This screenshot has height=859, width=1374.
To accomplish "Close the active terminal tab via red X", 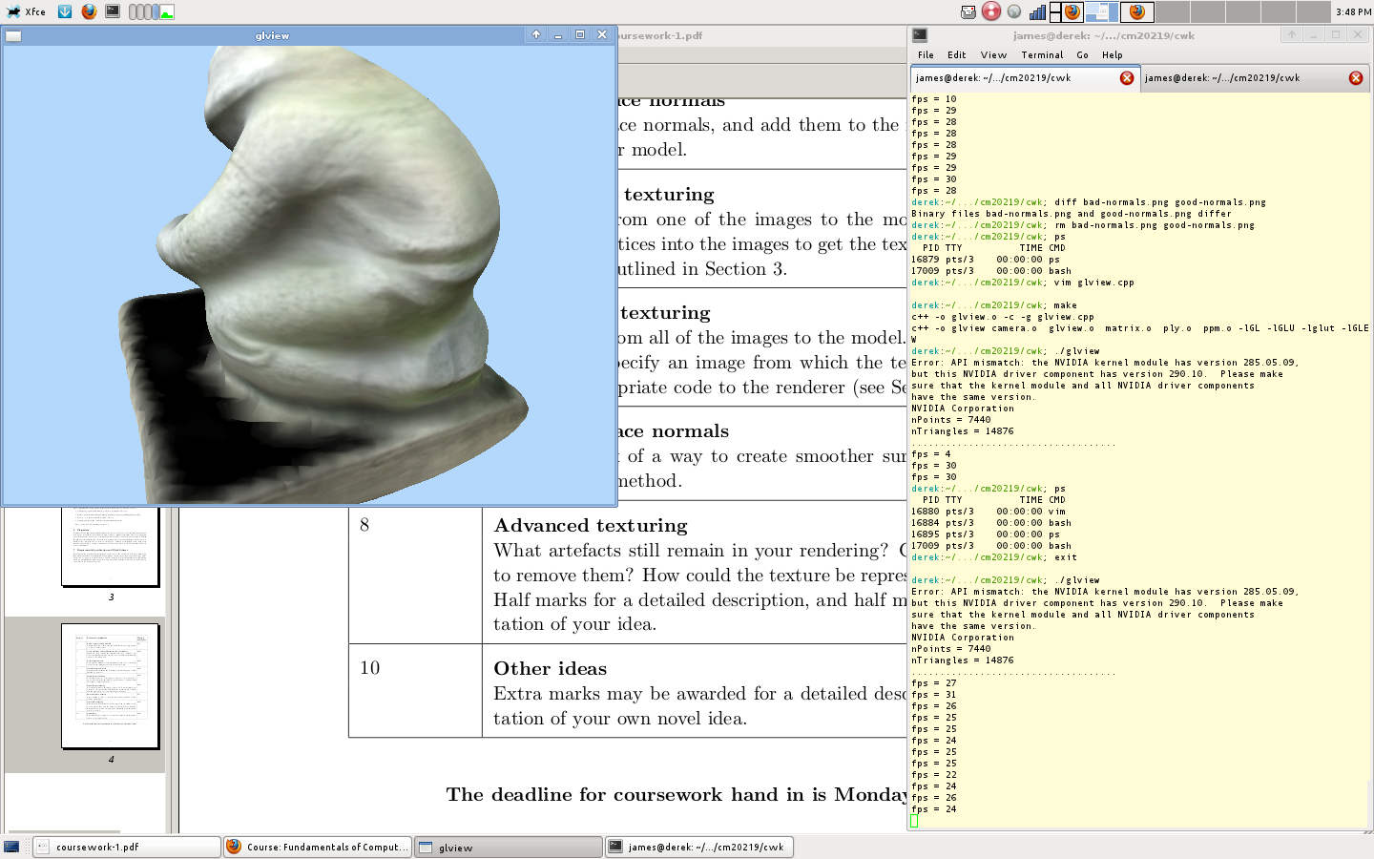I will tap(1127, 78).
